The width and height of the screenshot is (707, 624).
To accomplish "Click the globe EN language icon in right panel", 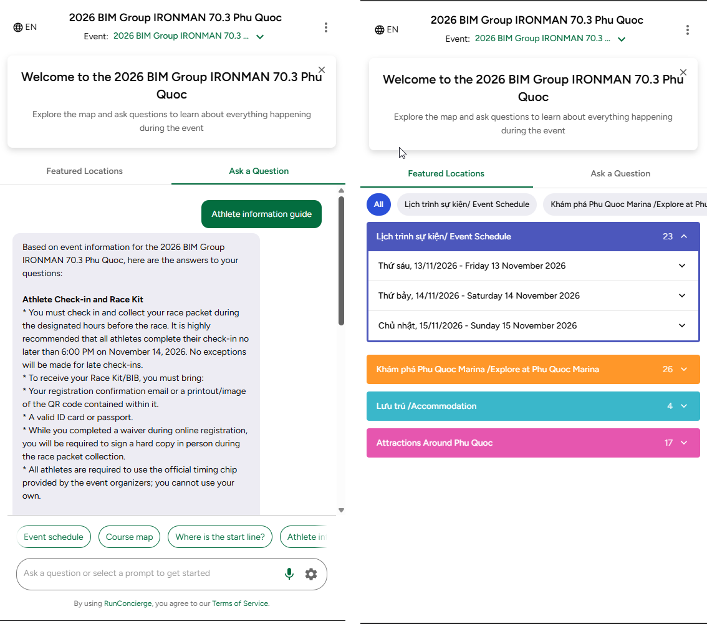I will pos(387,29).
